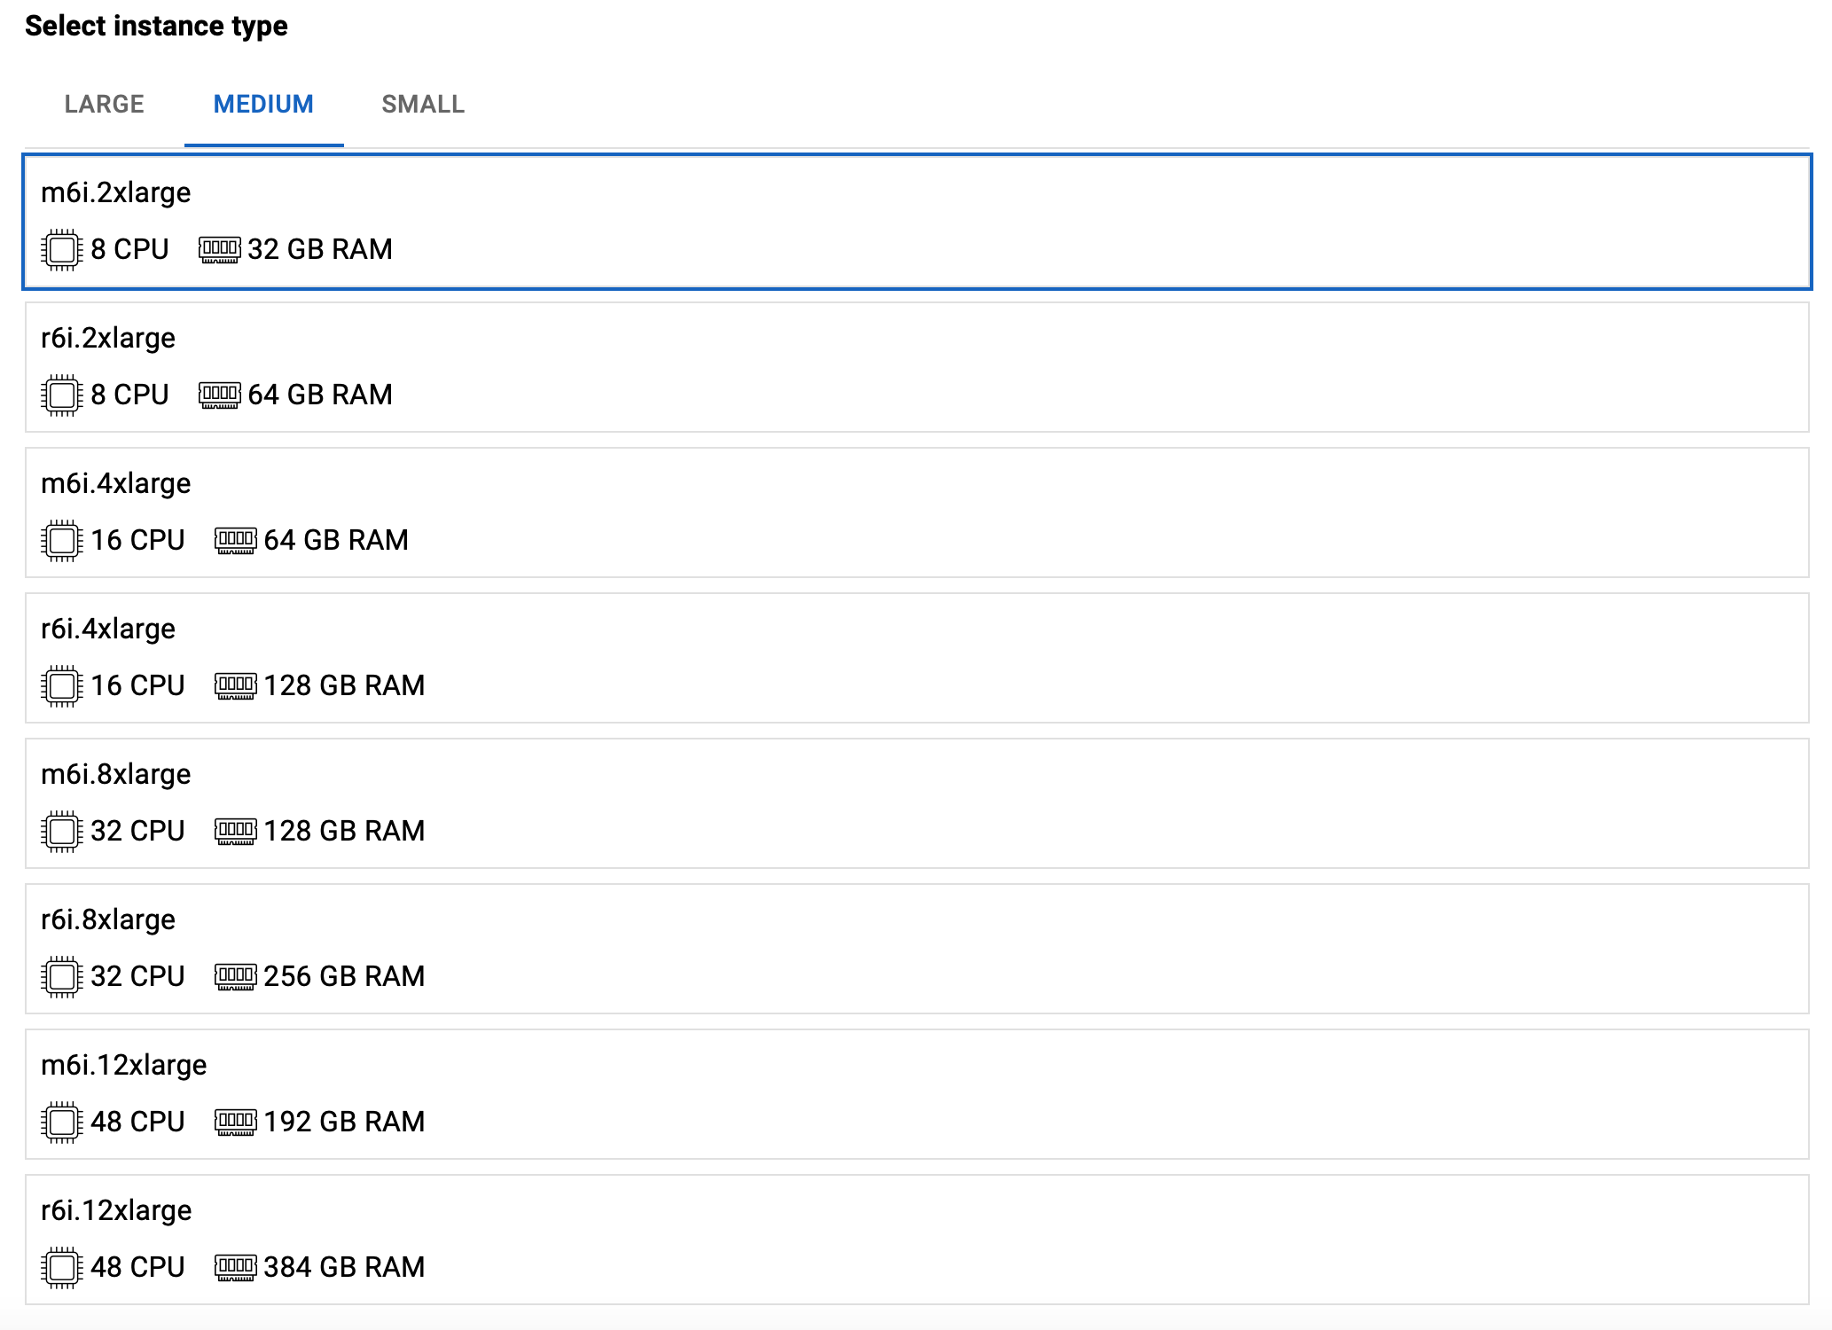Click '32 CPU' under m6i.8xlarge
The image size is (1832, 1330).
click(x=137, y=831)
